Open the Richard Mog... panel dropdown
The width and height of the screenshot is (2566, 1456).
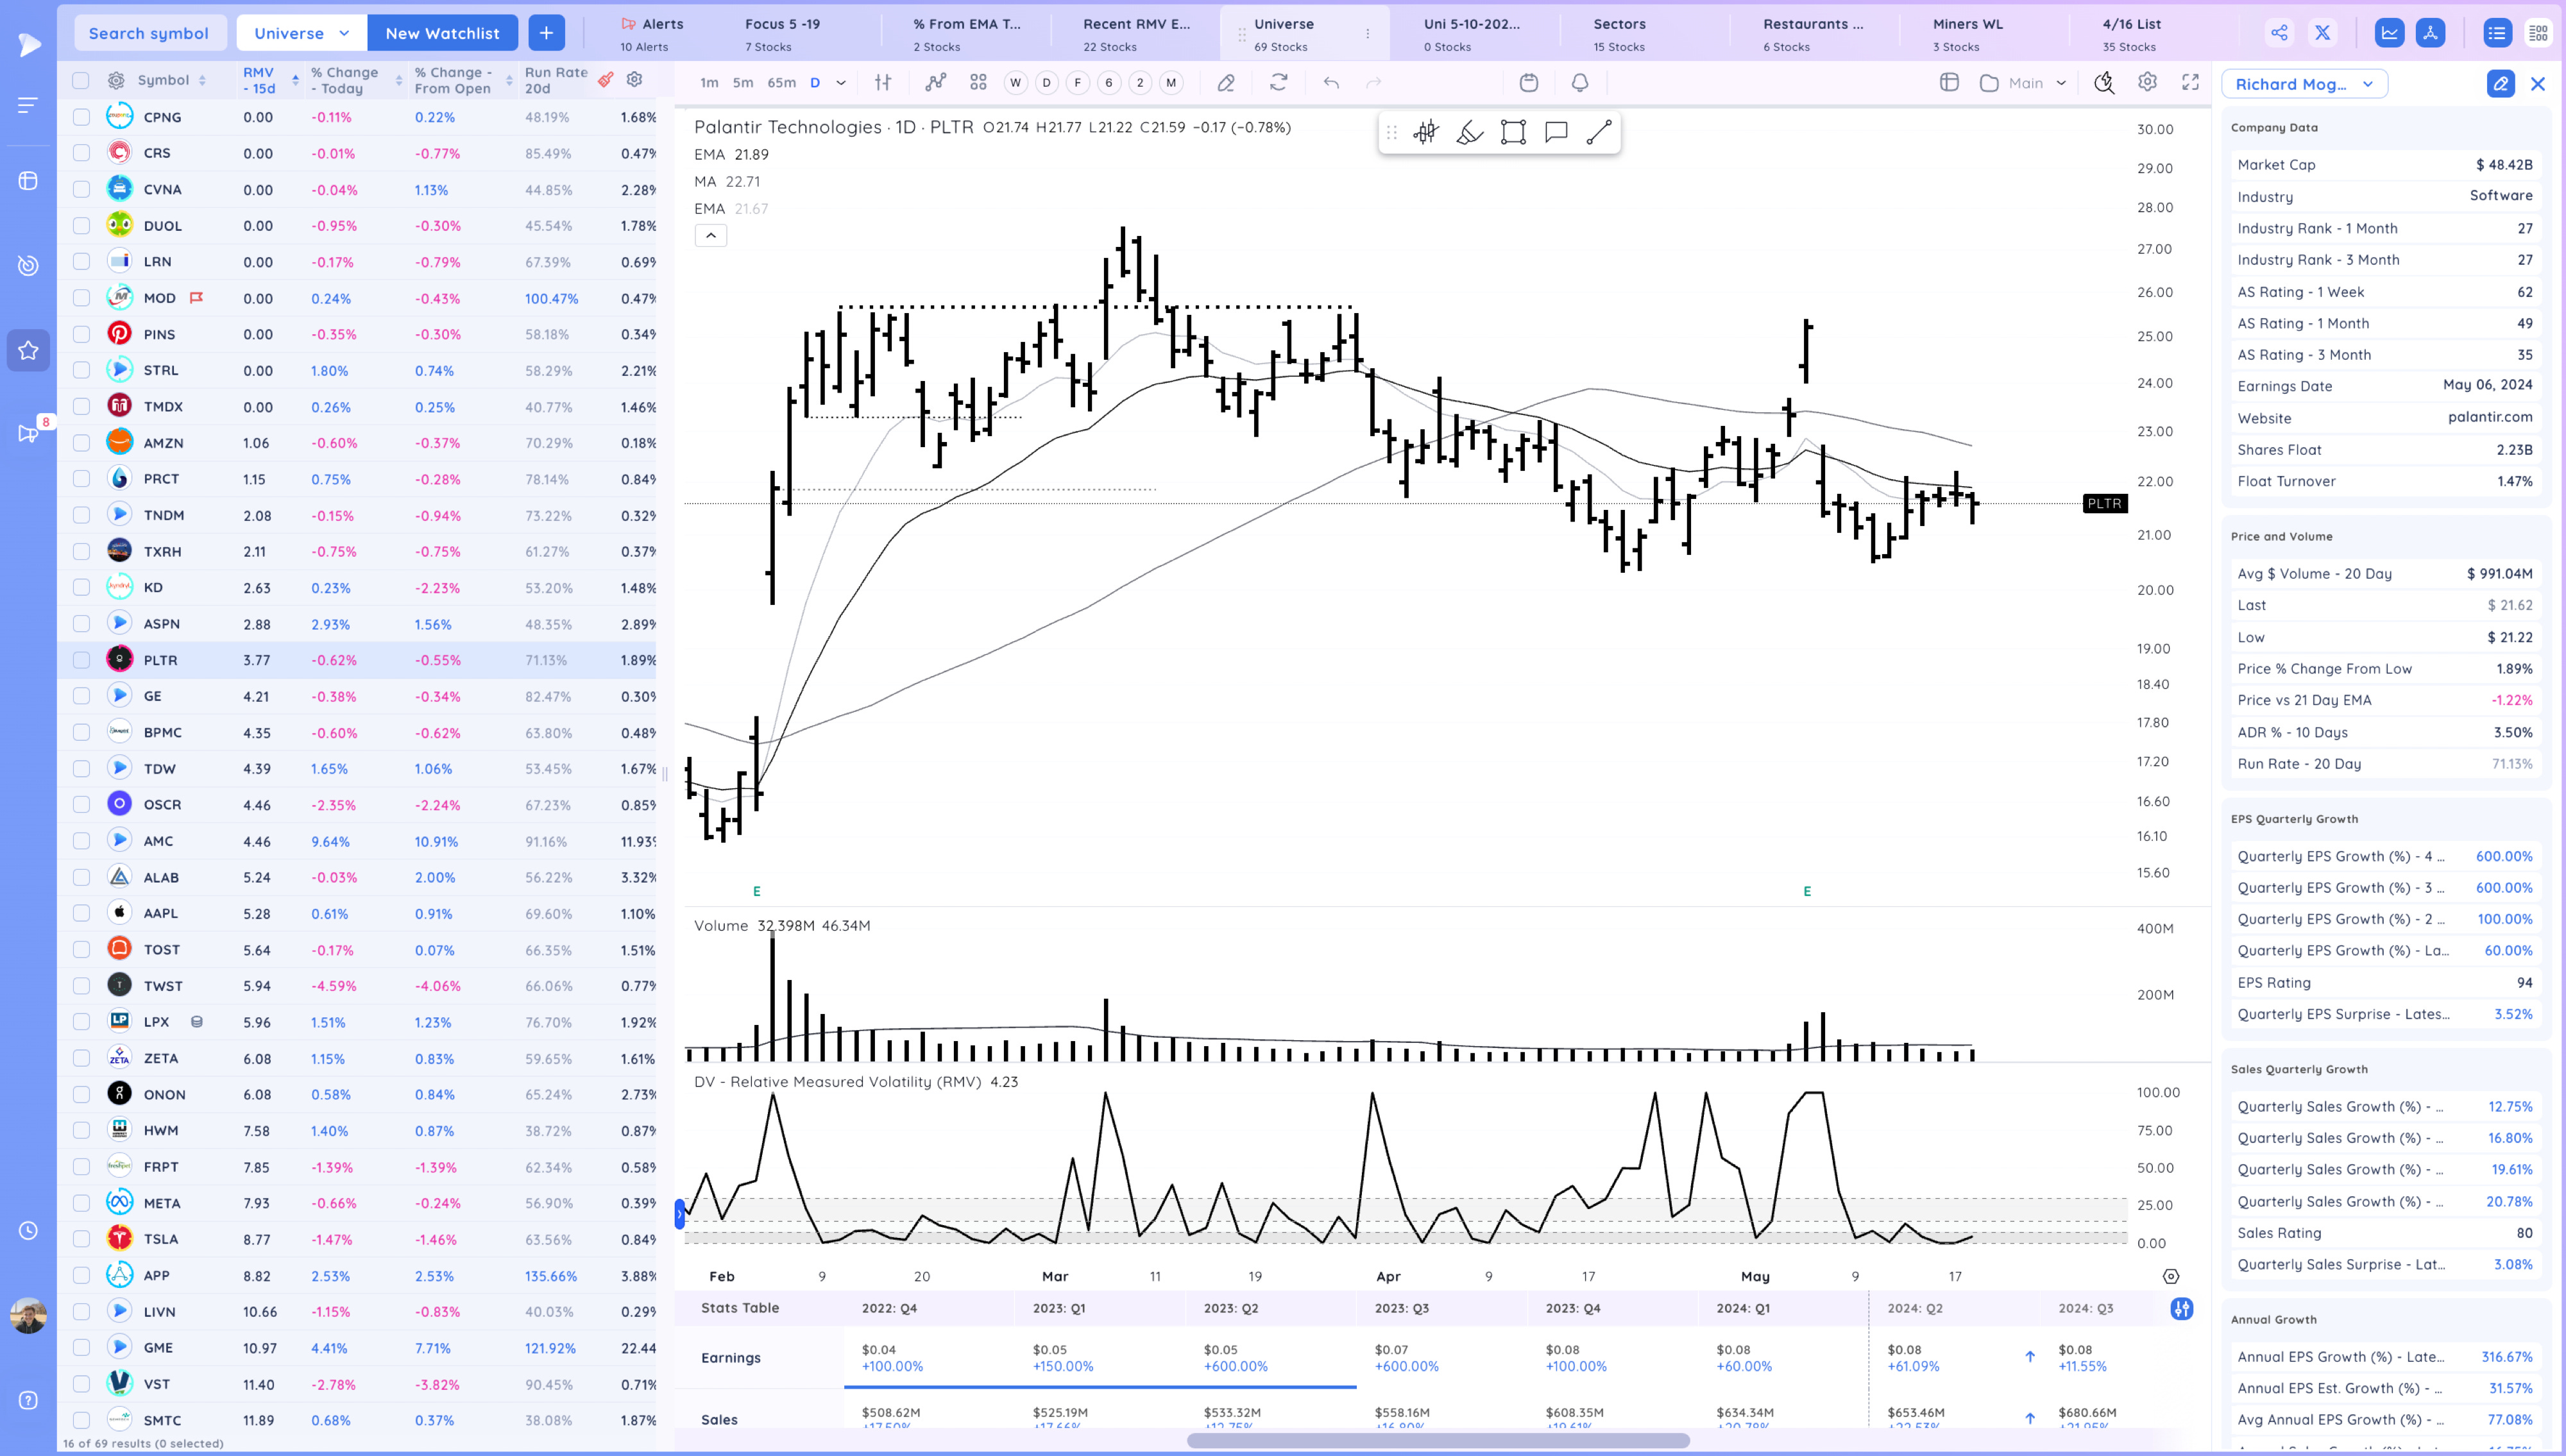(2304, 84)
